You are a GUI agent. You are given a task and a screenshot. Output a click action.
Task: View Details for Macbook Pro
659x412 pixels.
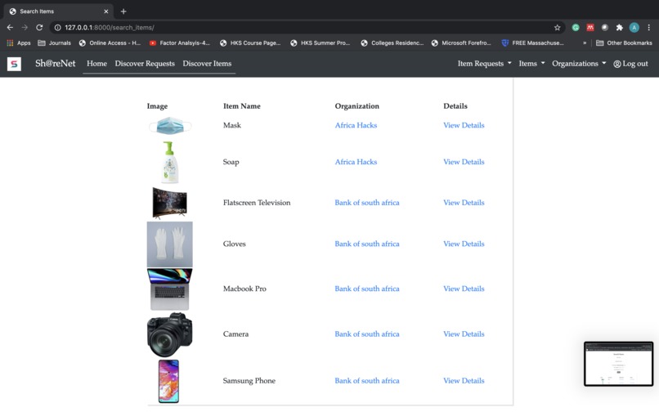pos(464,289)
